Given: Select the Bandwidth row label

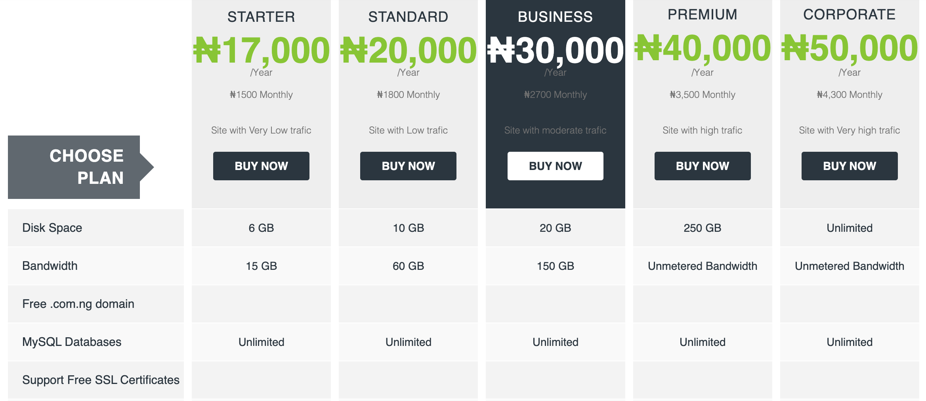Looking at the screenshot, I should [x=50, y=266].
